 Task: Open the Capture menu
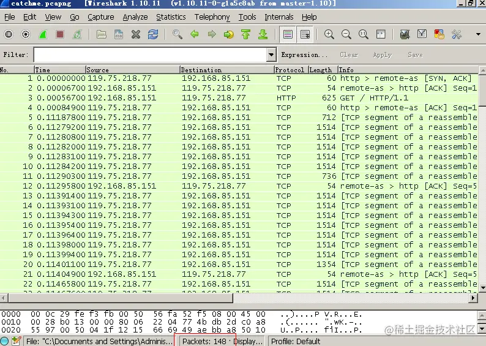point(101,17)
